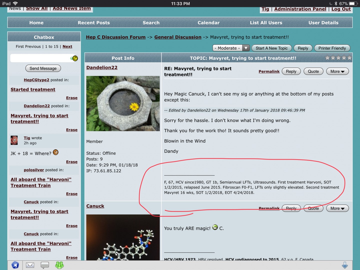Click Show All news link
This screenshot has width=360, height=270.
[x=37, y=8]
